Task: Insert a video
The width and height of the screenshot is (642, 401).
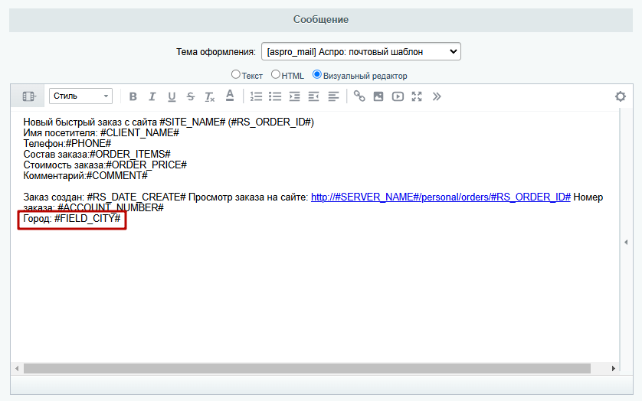Action: [x=398, y=96]
